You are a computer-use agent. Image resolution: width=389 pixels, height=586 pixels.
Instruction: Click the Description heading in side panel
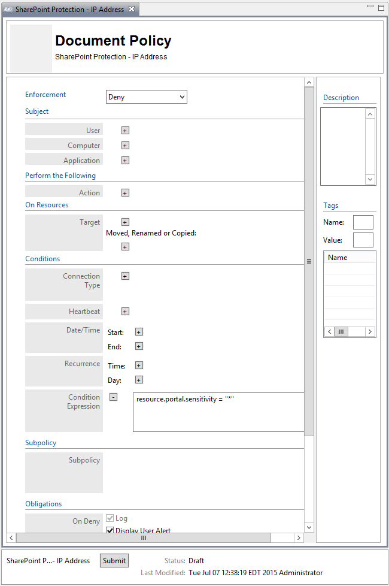tap(341, 98)
